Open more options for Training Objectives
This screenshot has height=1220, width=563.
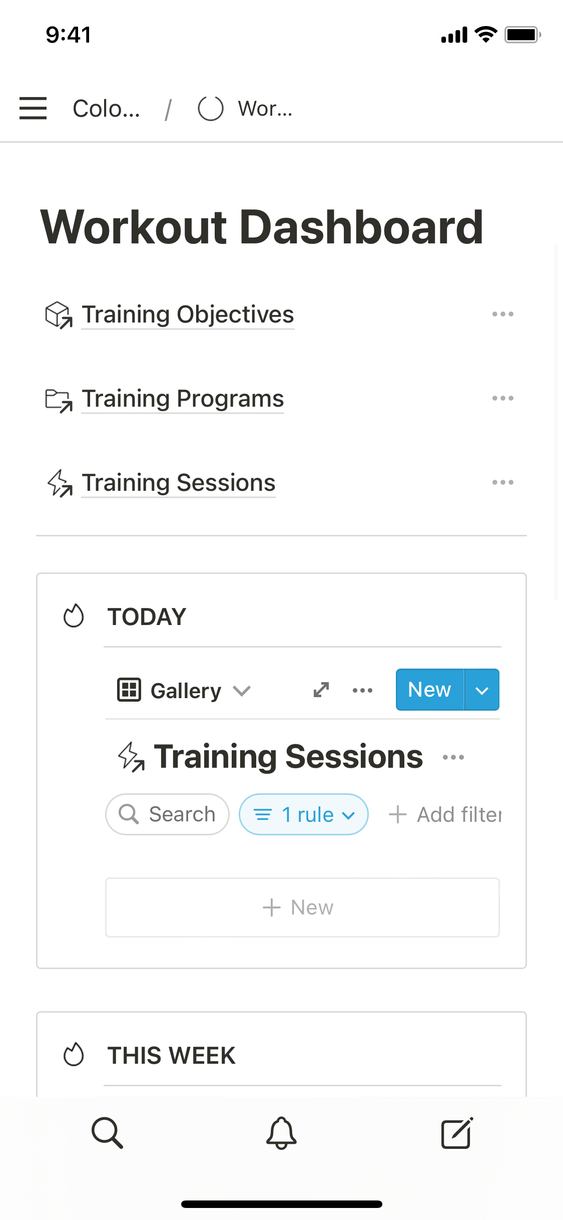coord(502,314)
